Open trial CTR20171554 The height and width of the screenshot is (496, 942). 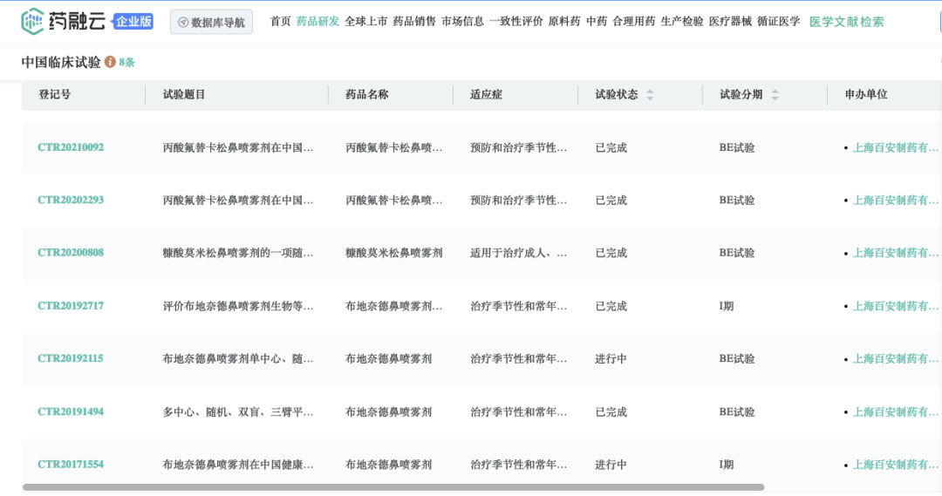pyautogui.click(x=71, y=464)
